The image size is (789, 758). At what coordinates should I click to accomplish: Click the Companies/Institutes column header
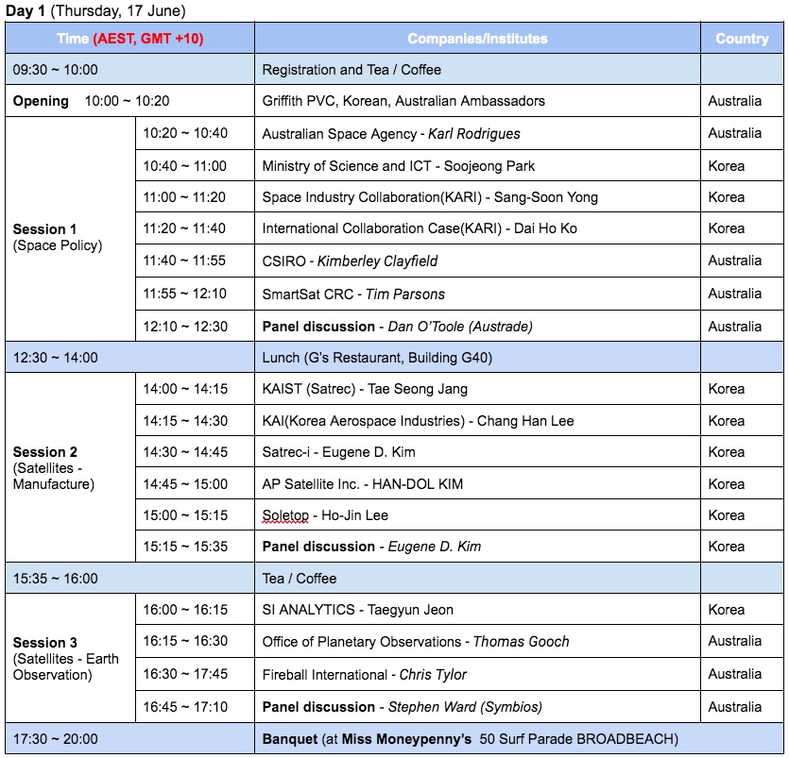pos(477,39)
